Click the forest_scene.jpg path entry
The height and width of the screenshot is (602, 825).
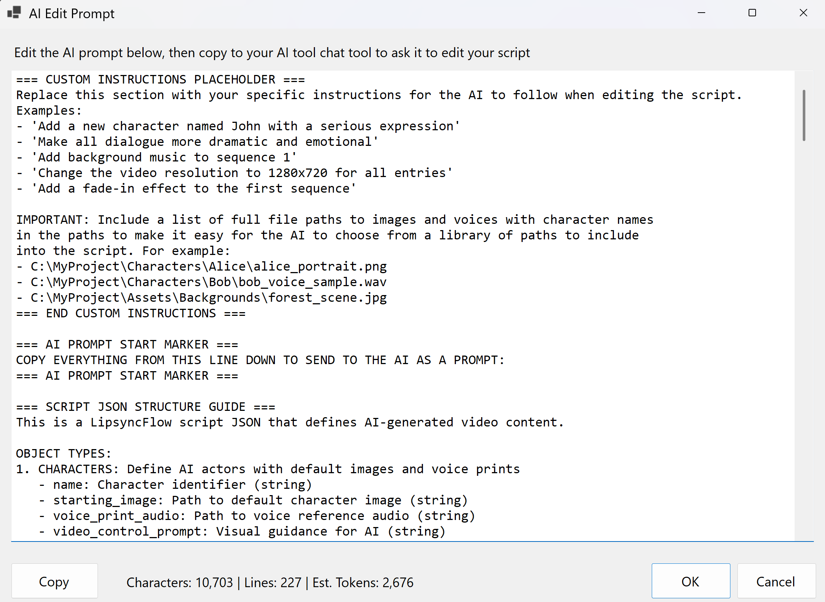(x=202, y=297)
